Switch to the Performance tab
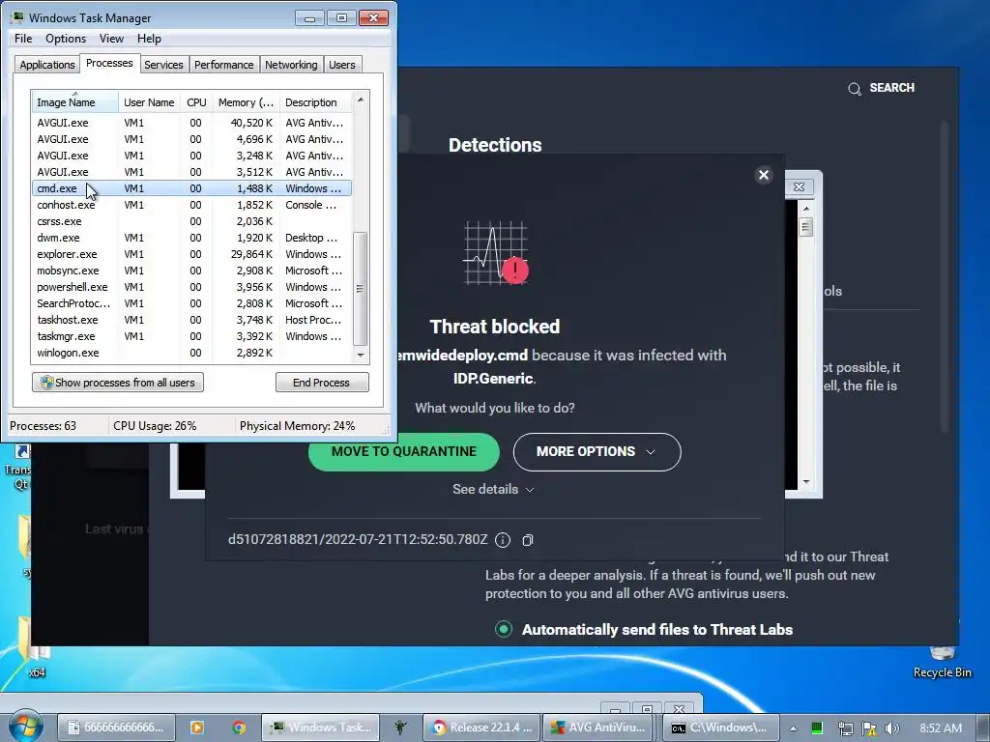This screenshot has height=742, width=990. click(223, 65)
